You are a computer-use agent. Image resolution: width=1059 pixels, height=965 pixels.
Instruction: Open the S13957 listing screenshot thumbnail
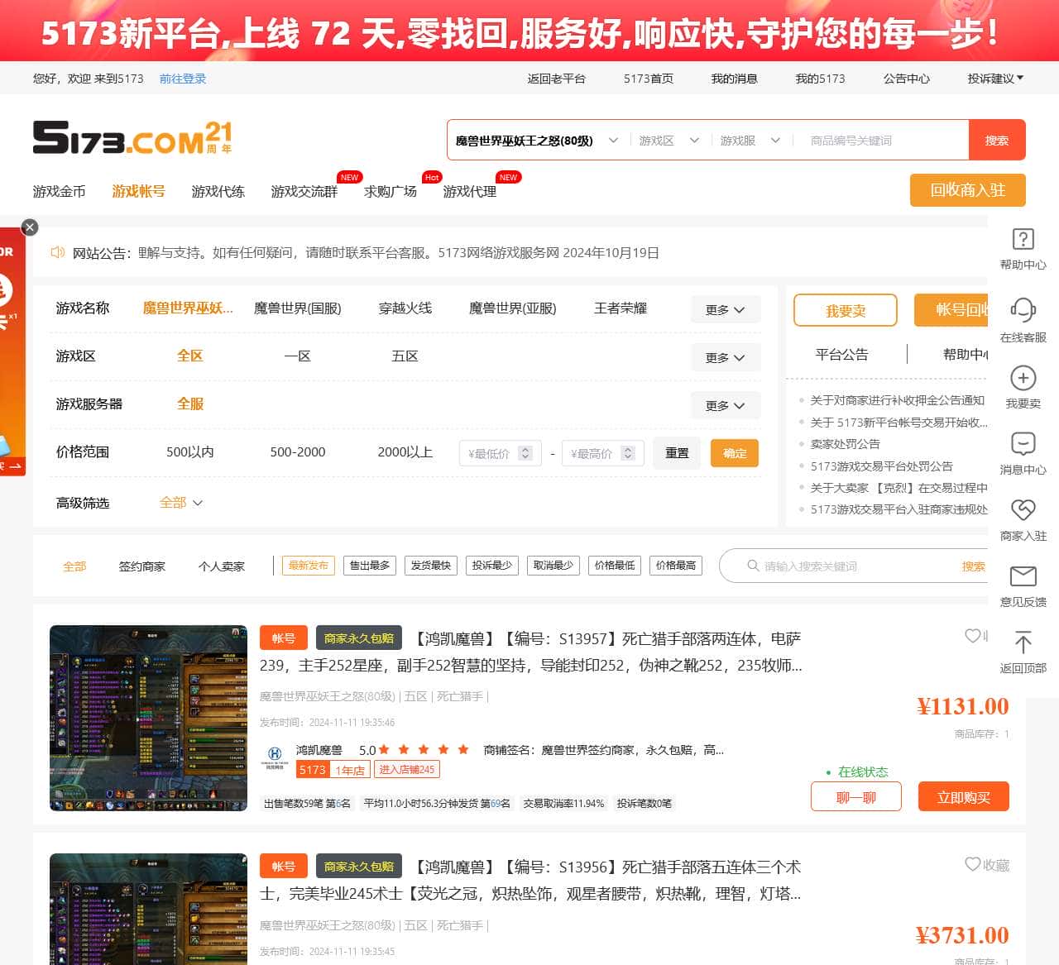coord(149,718)
